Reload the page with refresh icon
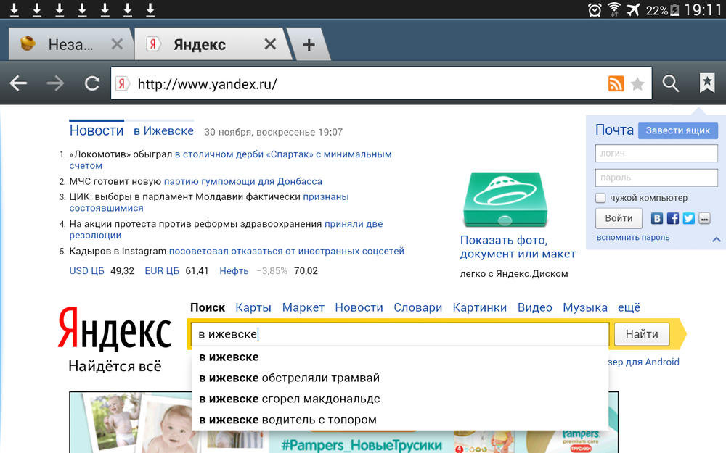The width and height of the screenshot is (726, 453). click(x=91, y=83)
